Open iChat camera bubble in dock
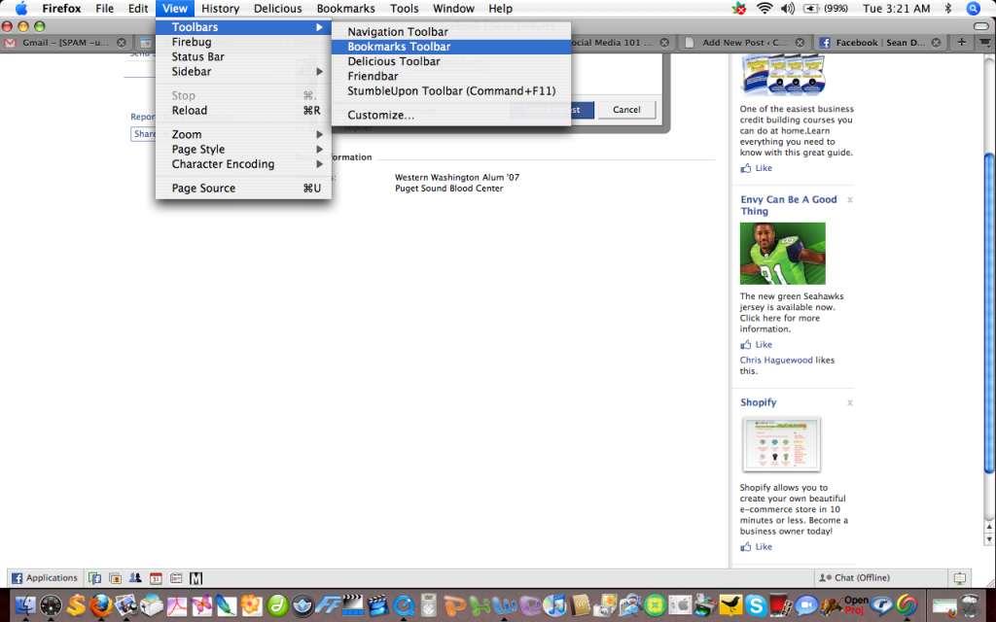Screen dimensions: 996x622 coord(805,606)
